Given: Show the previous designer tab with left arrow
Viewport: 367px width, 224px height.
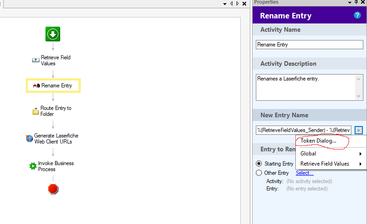Looking at the screenshot, I should click(x=231, y=4).
